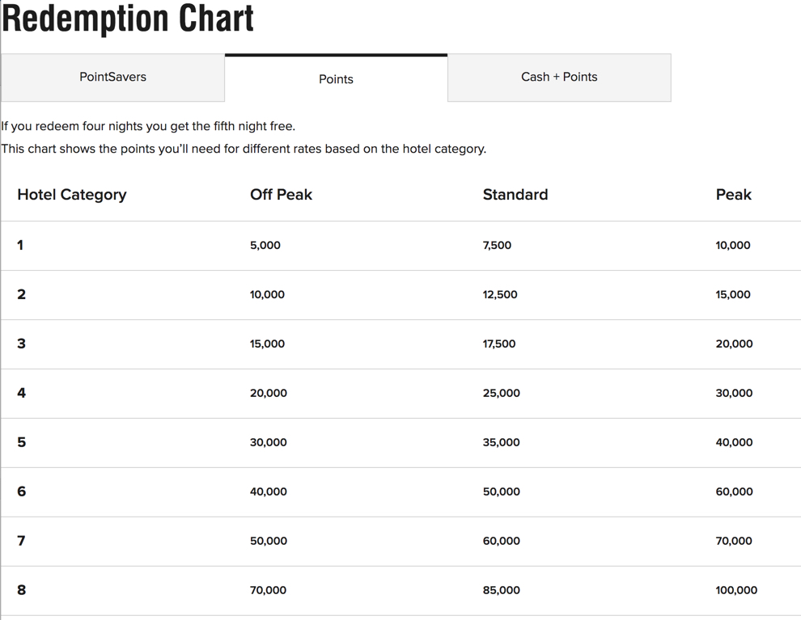Select the Points tab

click(x=336, y=78)
